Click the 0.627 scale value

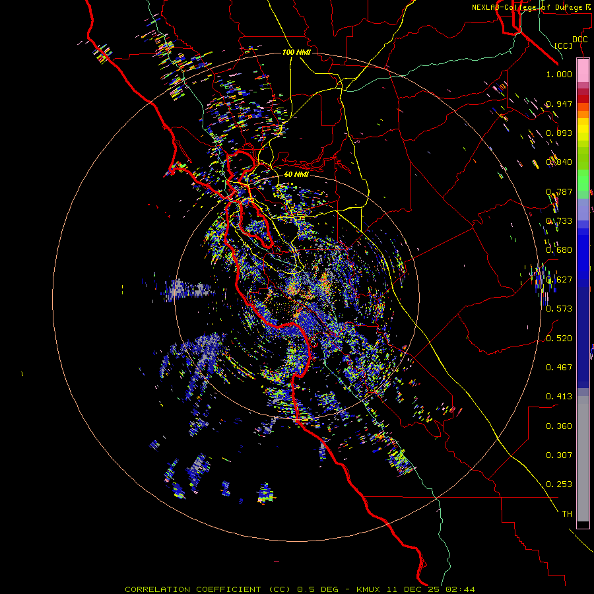(559, 280)
